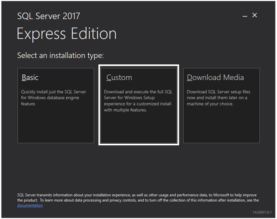Select the Custom installation type tile
The width and height of the screenshot is (277, 219).
pos(139,105)
